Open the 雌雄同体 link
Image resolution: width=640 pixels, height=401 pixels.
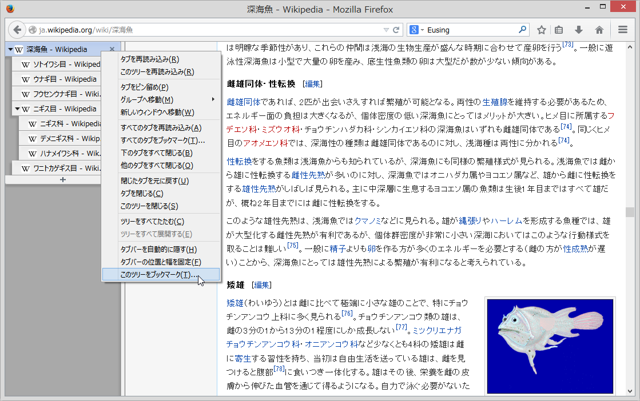click(x=244, y=102)
